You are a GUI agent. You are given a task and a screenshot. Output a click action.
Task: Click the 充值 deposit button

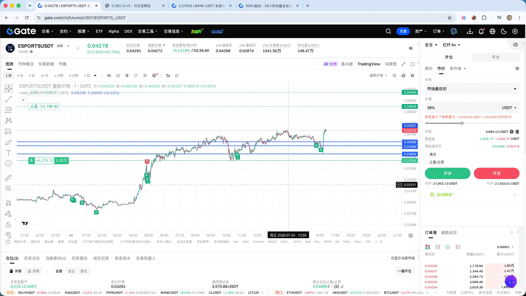pos(403,31)
